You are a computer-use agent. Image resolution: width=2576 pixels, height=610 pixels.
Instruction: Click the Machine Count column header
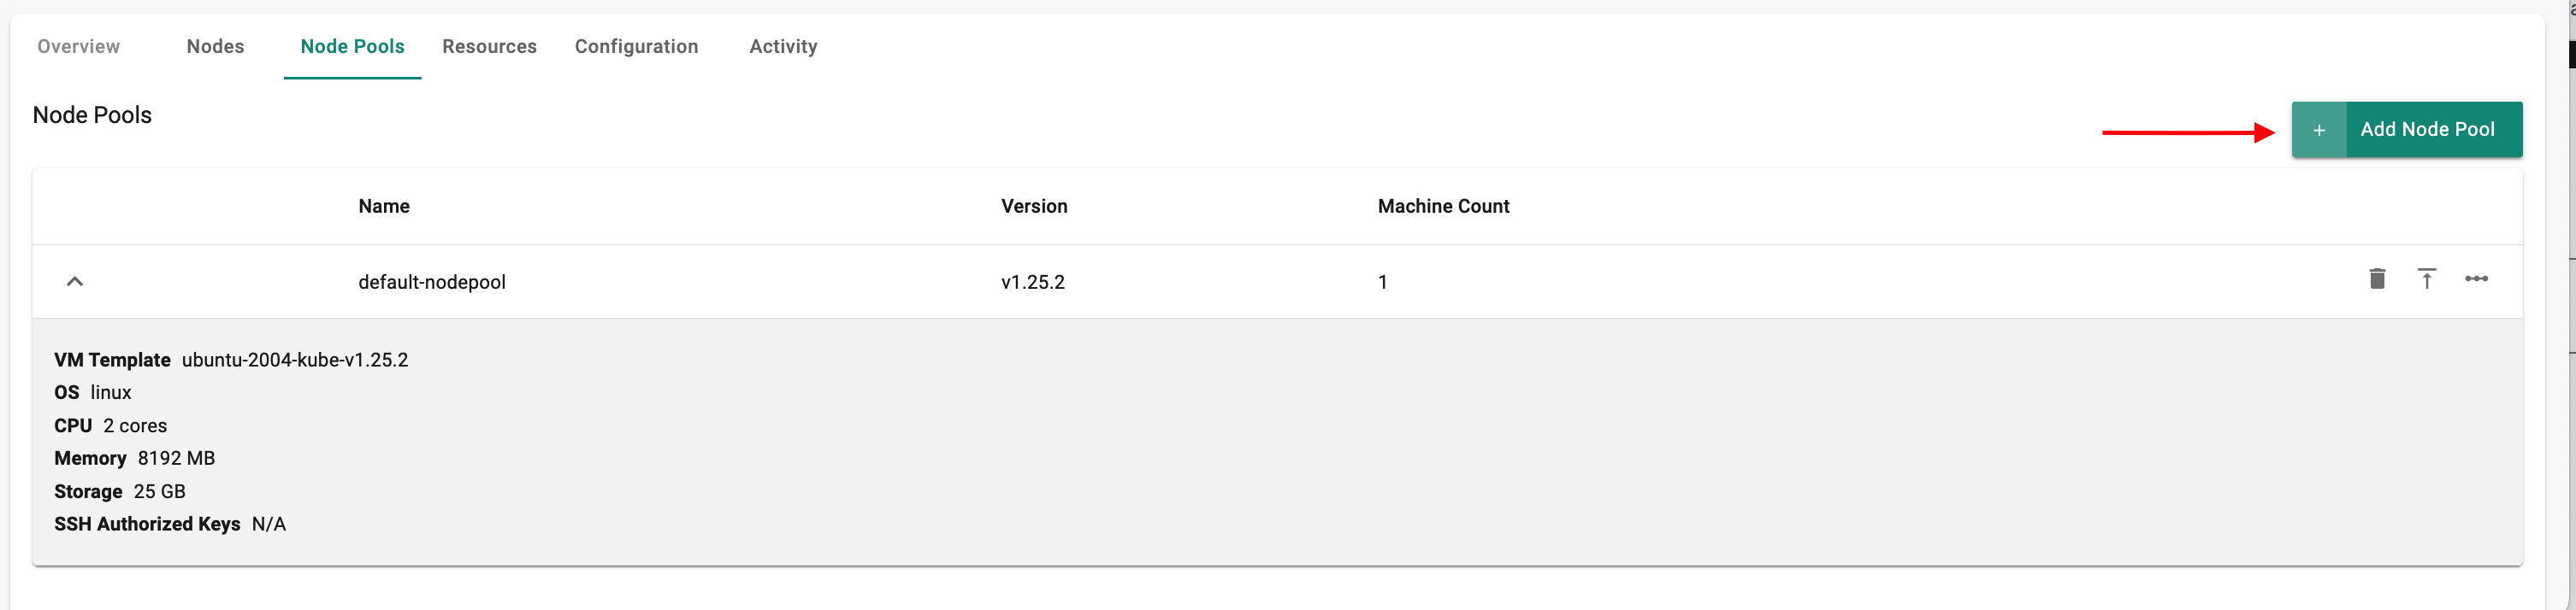[x=1443, y=206]
